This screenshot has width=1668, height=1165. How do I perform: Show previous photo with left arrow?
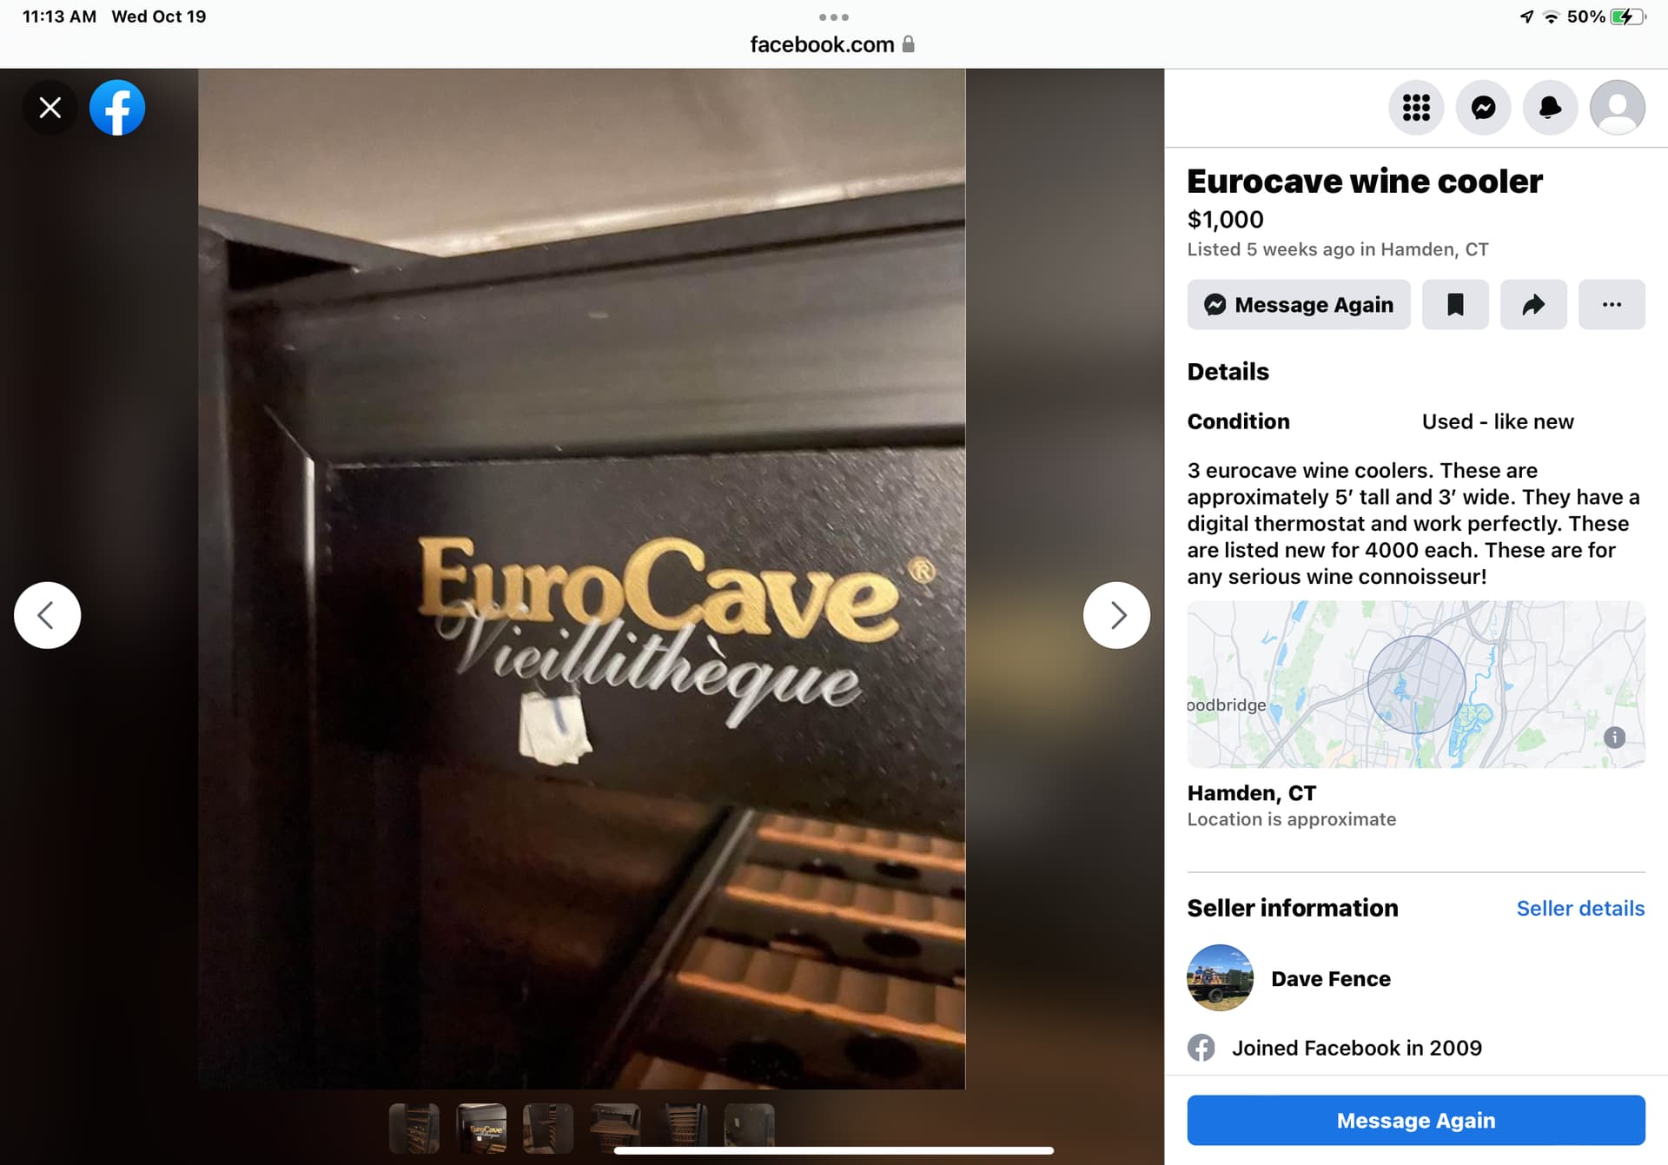pos(47,615)
